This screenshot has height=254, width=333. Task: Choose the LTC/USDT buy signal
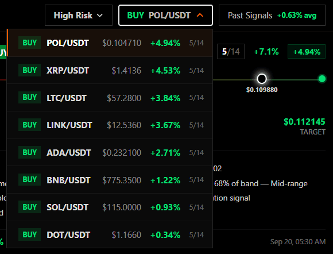click(x=110, y=98)
